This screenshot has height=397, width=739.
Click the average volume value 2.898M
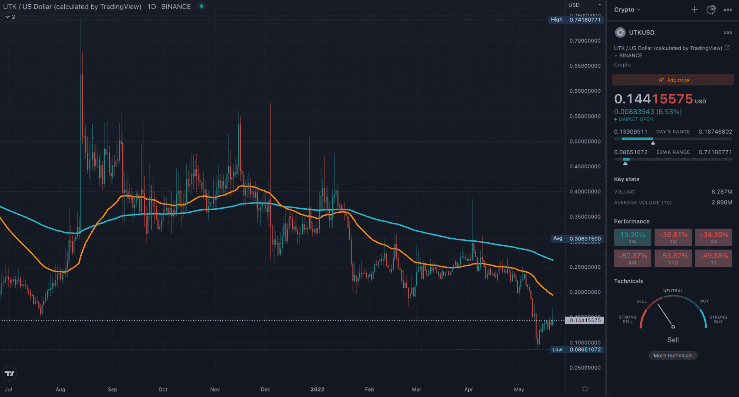722,202
